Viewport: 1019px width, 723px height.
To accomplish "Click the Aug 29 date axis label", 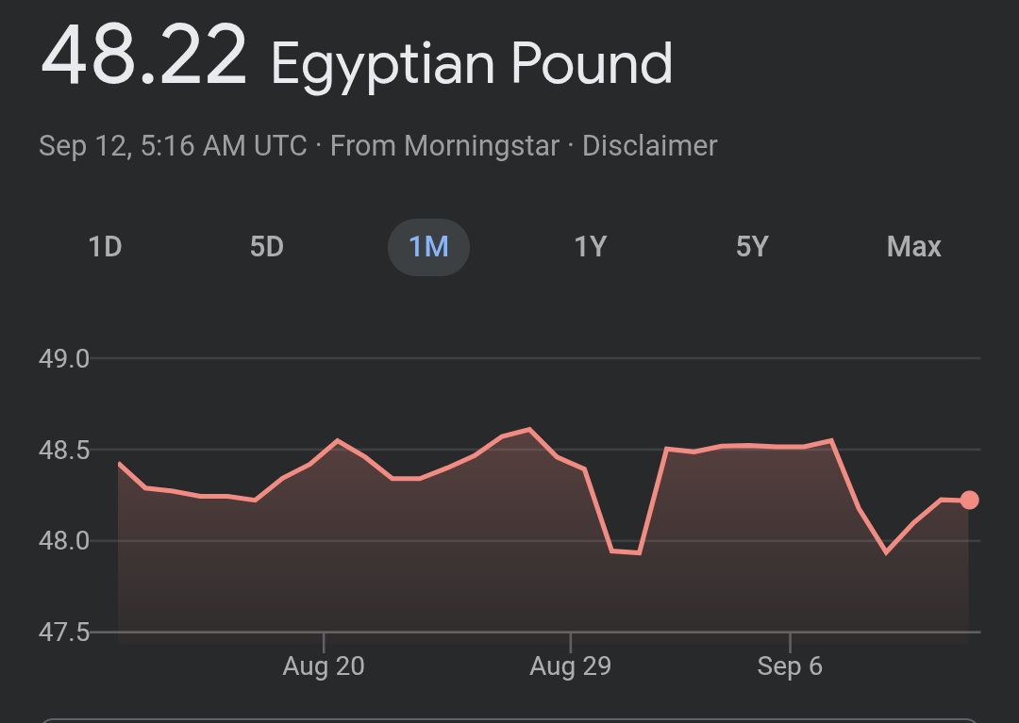I will 570,666.
